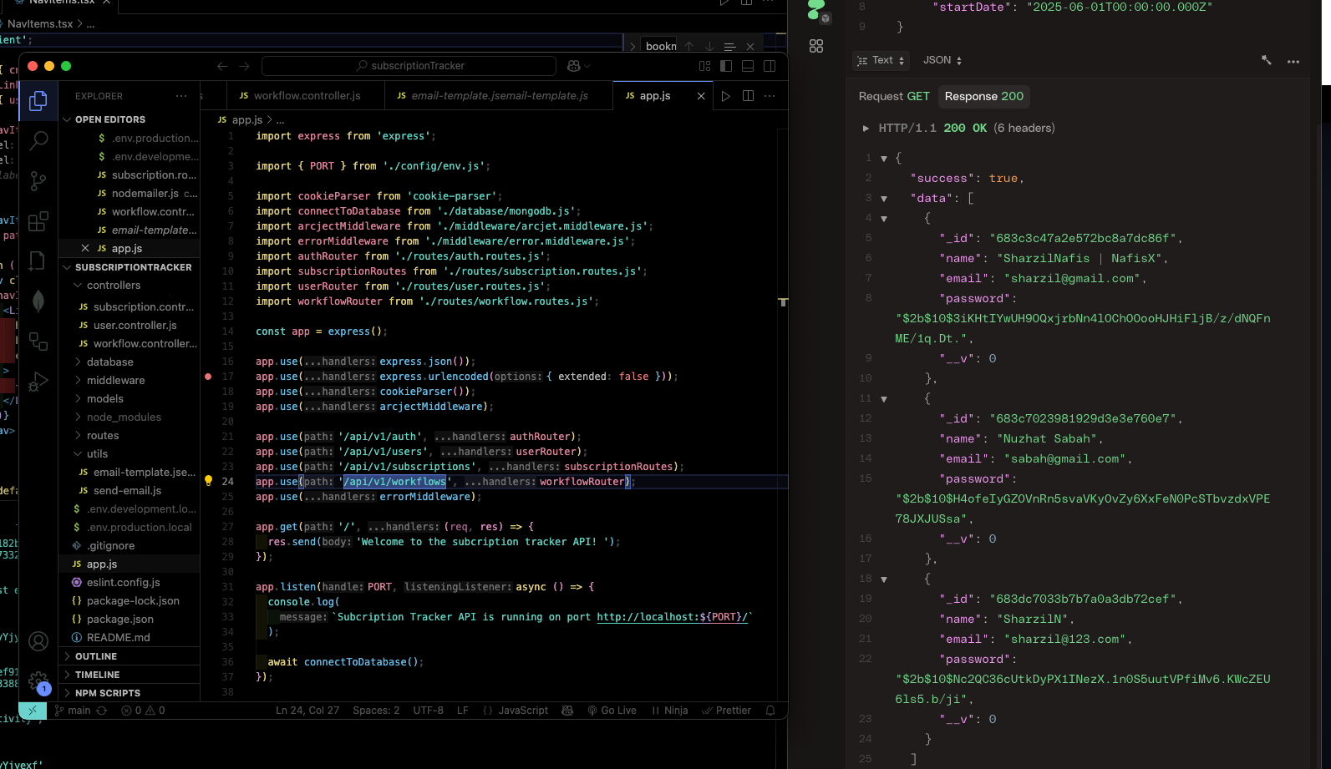The height and width of the screenshot is (769, 1331).
Task: Show errors and warnings count panel
Action: coord(143,711)
